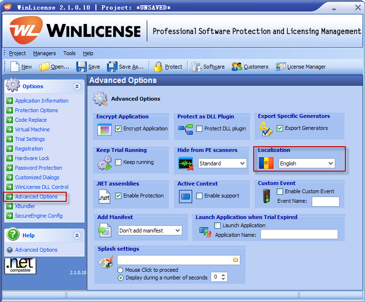Enable the Protect DLL plugin checkbox
Screen dimensions: 365x302
click(200, 128)
